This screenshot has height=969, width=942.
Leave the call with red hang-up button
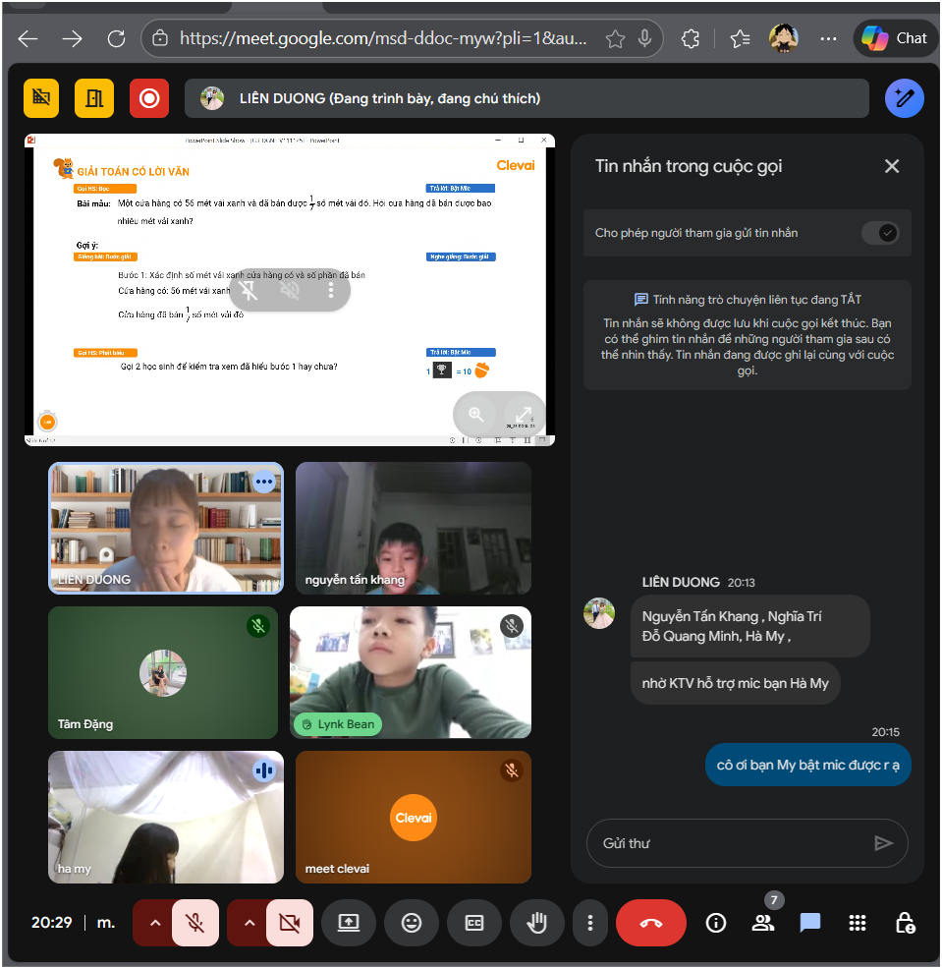click(x=651, y=923)
